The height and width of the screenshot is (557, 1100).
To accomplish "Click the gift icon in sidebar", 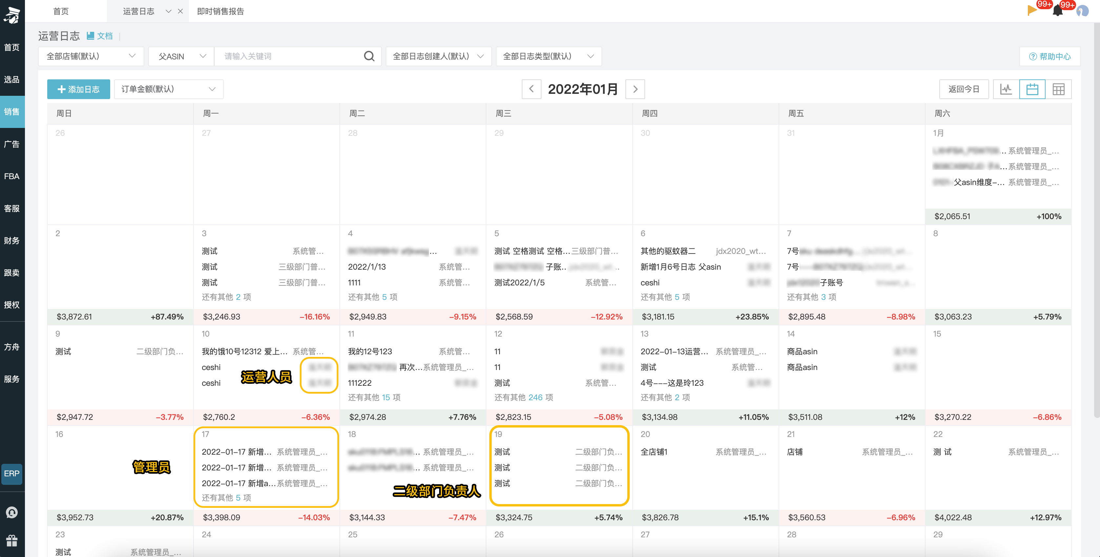I will coord(12,541).
